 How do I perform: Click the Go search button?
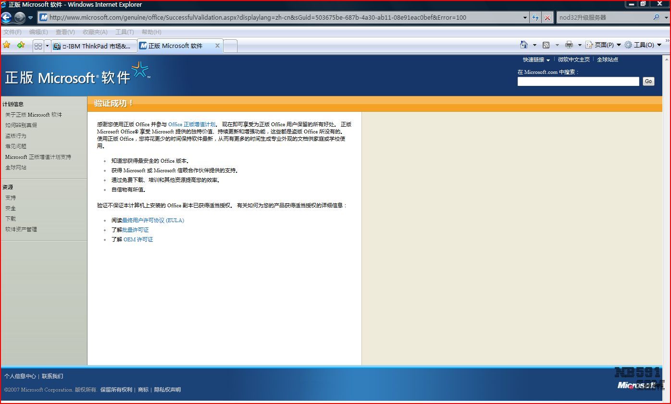pyautogui.click(x=648, y=81)
